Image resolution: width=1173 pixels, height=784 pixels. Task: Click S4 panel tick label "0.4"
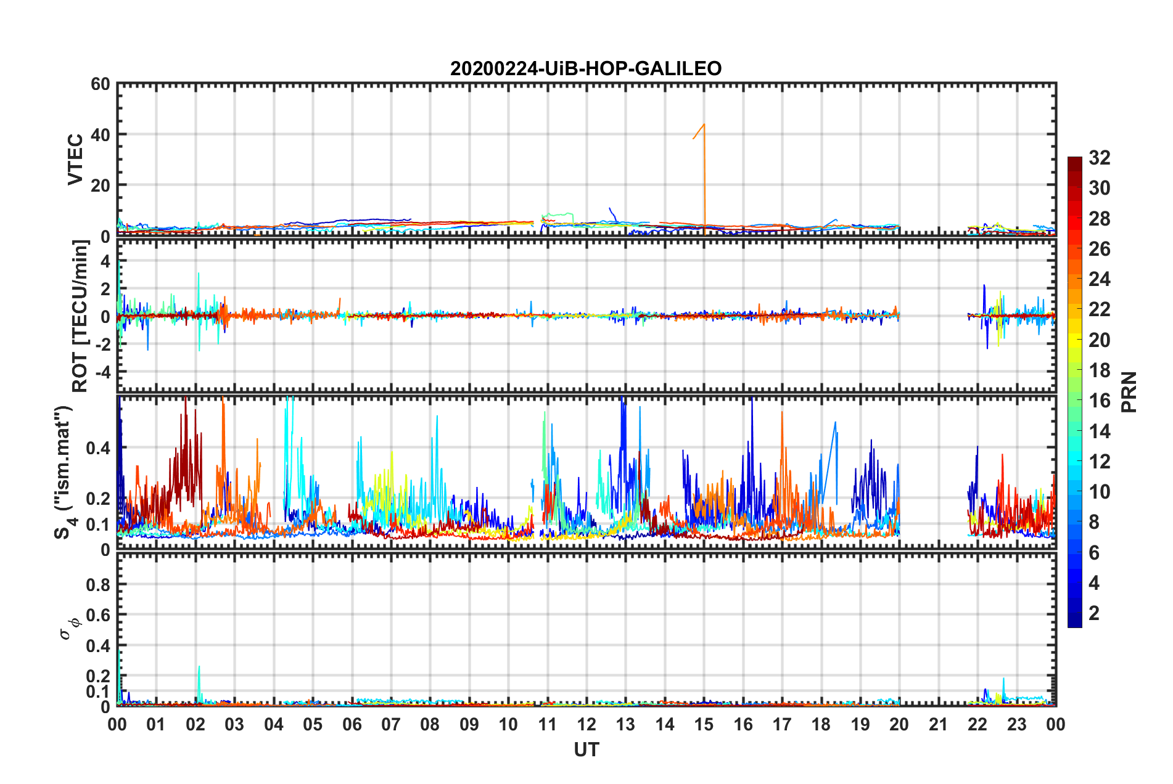click(x=98, y=448)
